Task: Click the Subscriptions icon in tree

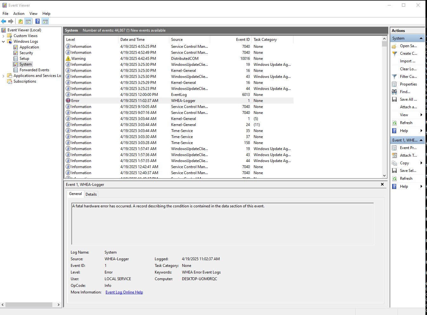Action: click(10, 81)
